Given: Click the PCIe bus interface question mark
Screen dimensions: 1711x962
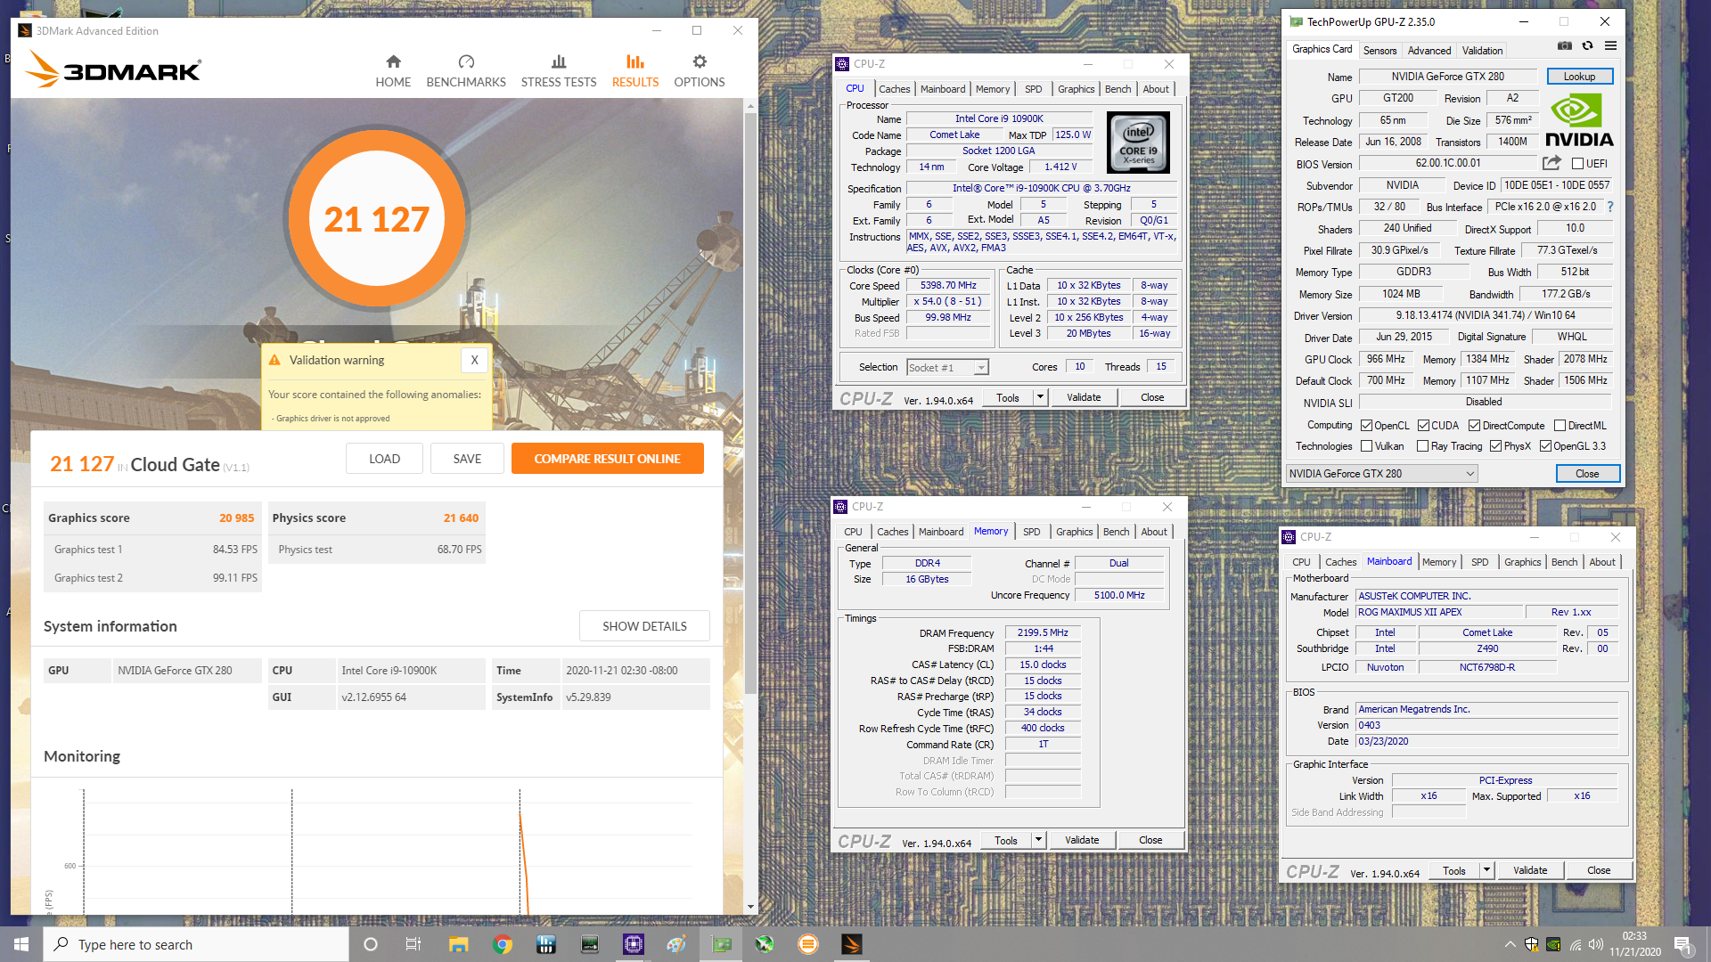Looking at the screenshot, I should pos(1609,207).
